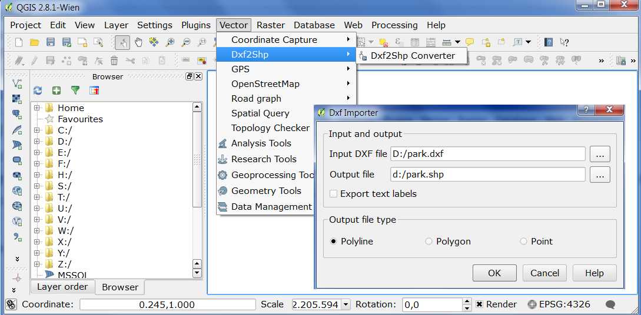The image size is (641, 315).
Task: Click the Browser panel scroll-up arrow
Action: click(197, 107)
